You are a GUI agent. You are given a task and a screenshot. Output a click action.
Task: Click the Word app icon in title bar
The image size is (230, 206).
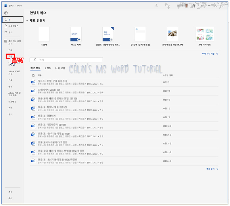pyautogui.click(x=5, y=5)
